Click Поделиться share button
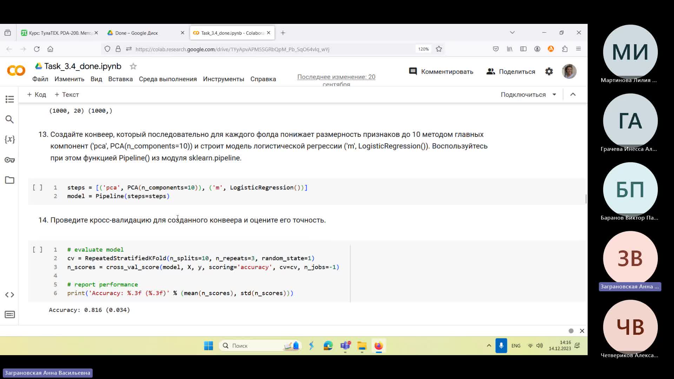This screenshot has height=379, width=674. coord(511,72)
